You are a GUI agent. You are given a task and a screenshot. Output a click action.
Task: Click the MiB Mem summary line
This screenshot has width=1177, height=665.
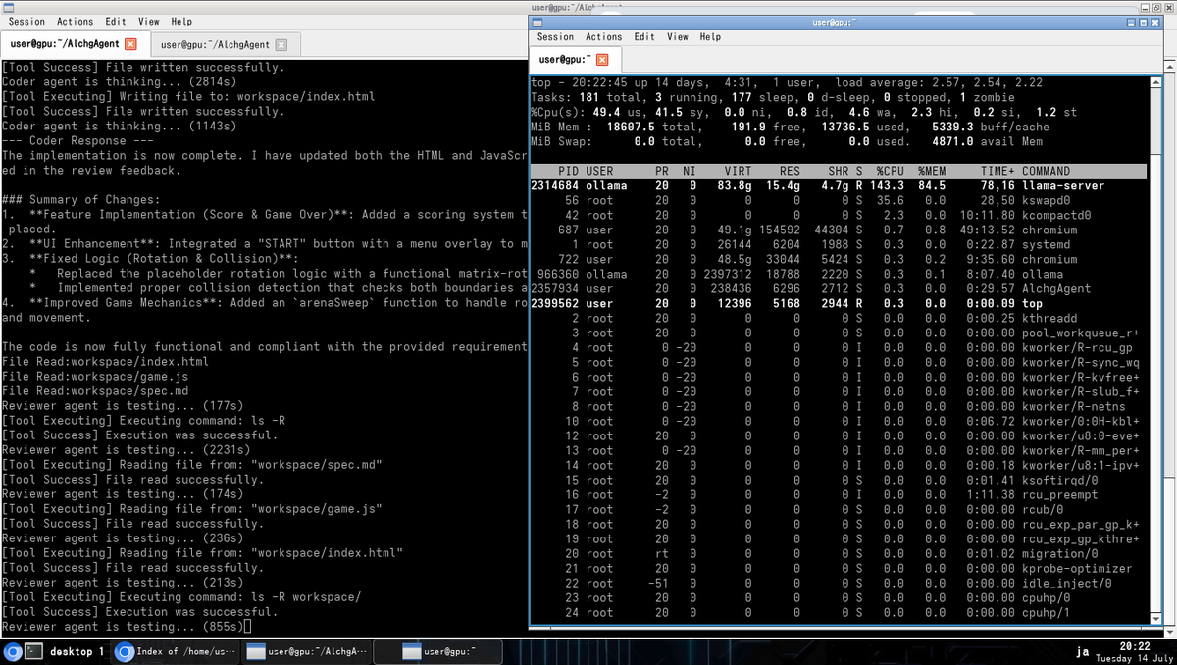click(x=790, y=127)
